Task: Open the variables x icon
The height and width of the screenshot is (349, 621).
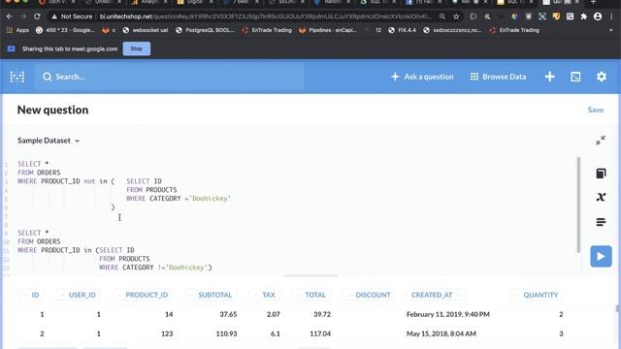Action: click(x=601, y=197)
